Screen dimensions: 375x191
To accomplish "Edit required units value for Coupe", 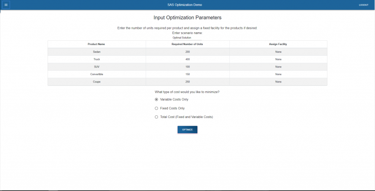I will tap(187, 82).
